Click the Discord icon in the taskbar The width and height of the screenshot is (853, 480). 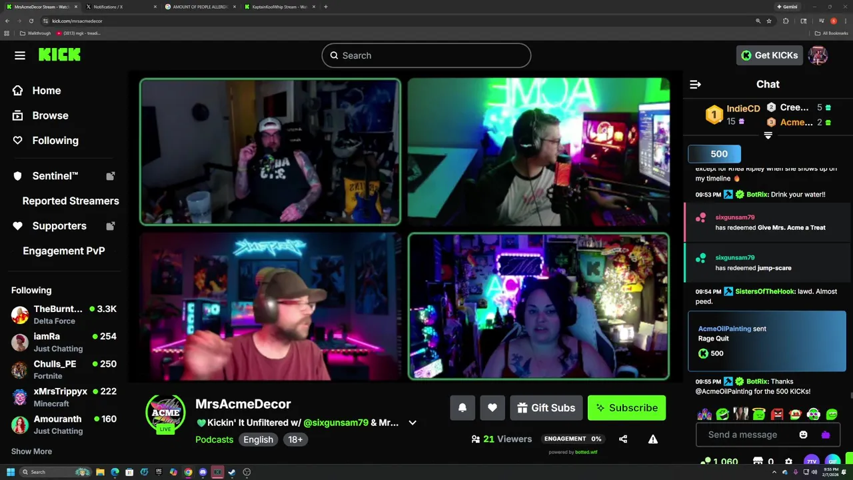203,472
